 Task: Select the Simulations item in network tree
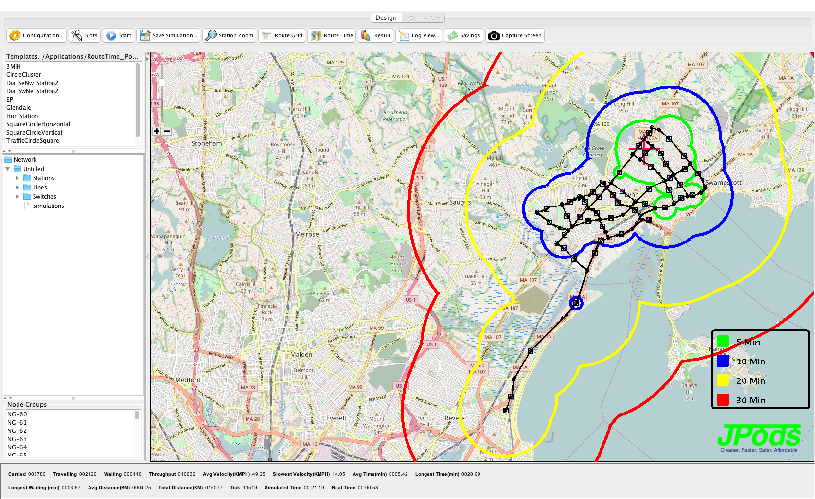coord(48,206)
